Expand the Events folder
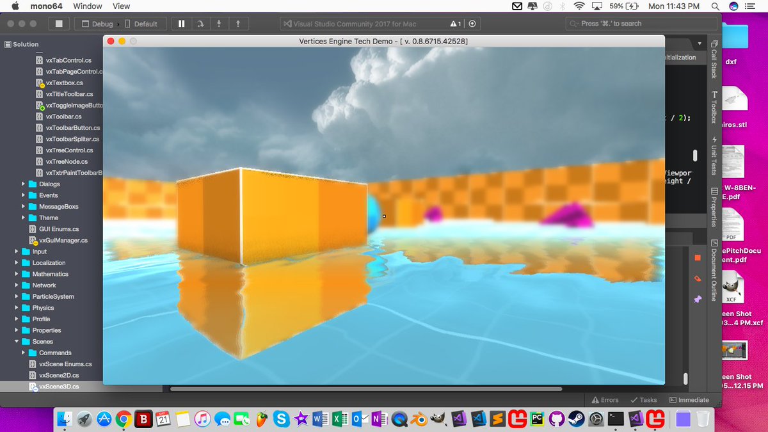This screenshot has height=432, width=768. 24,195
